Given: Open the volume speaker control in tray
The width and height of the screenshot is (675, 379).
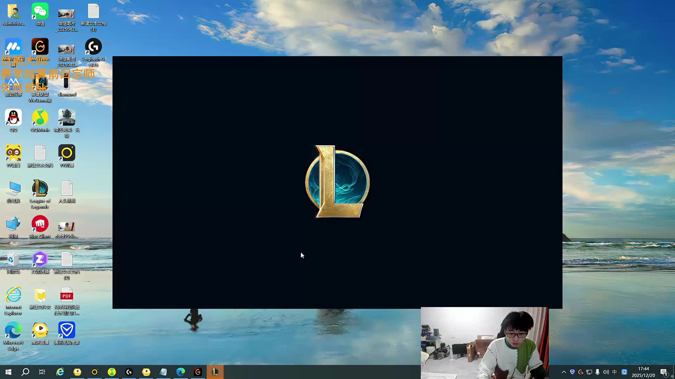Looking at the screenshot, I should coord(606,372).
